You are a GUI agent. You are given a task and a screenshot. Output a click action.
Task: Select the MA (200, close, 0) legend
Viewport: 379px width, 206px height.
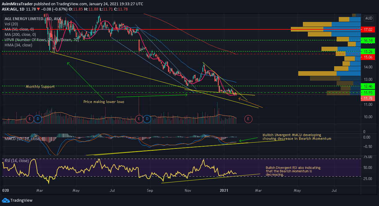pos(20,34)
